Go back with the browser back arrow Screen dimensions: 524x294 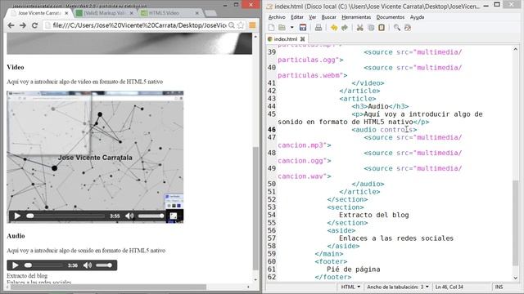(11, 25)
